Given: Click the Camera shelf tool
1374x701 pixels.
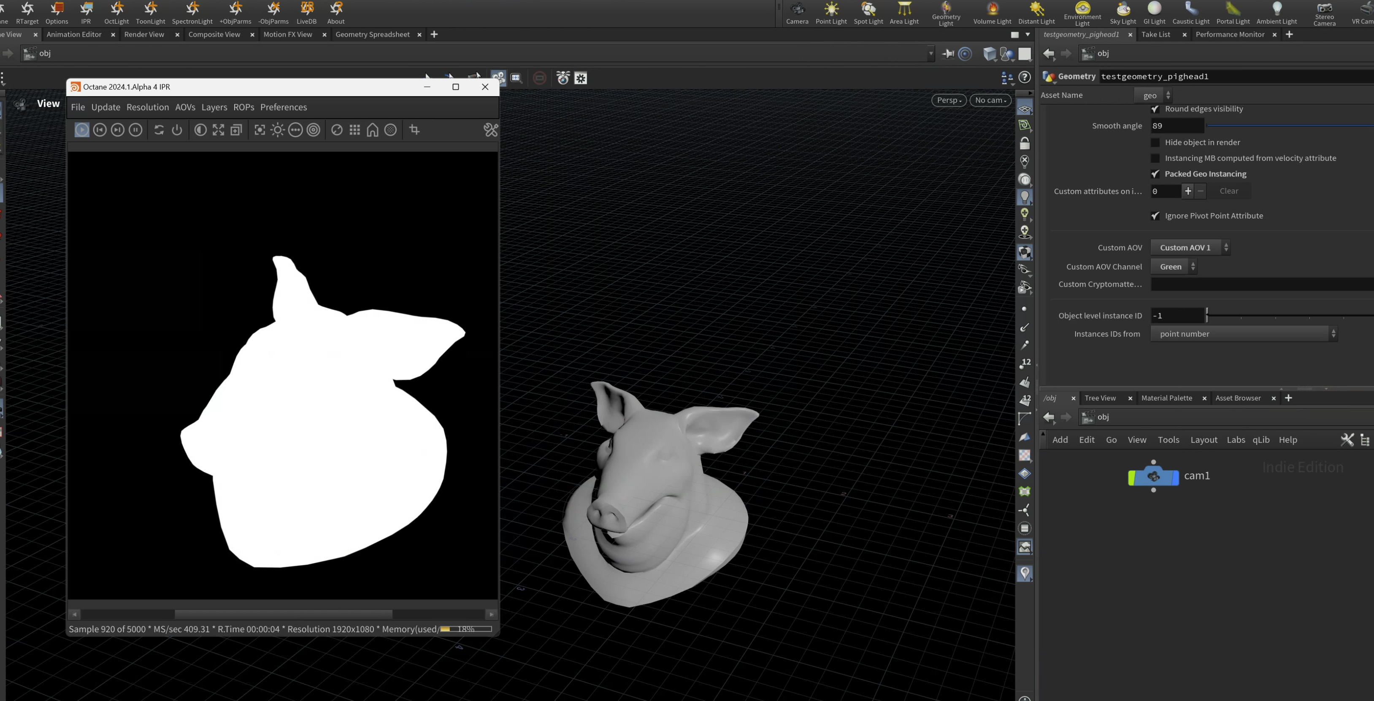Looking at the screenshot, I should [x=798, y=13].
